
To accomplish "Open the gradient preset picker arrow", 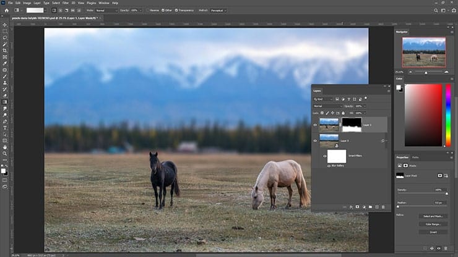I will (46, 11).
